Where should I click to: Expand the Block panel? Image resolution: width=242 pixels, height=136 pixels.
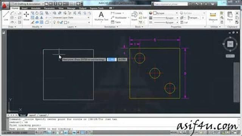click(139, 27)
